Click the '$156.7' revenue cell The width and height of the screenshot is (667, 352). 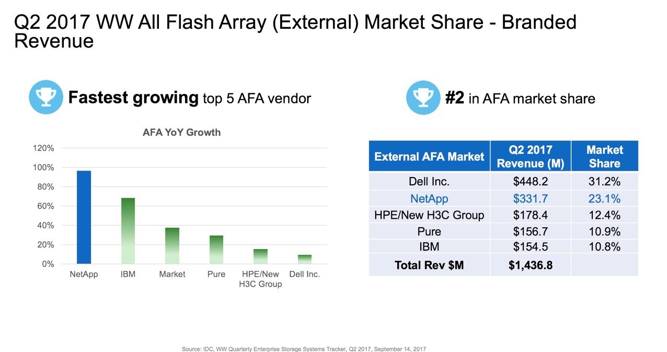[x=531, y=231]
